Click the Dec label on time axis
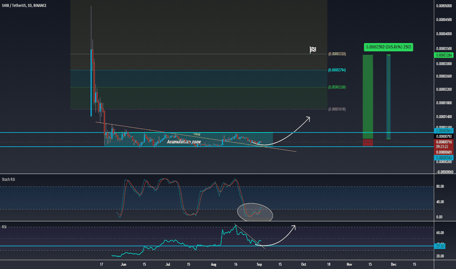The height and width of the screenshot is (269, 456). pyautogui.click(x=393, y=264)
